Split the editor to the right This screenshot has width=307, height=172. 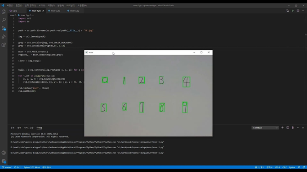tap(298, 11)
